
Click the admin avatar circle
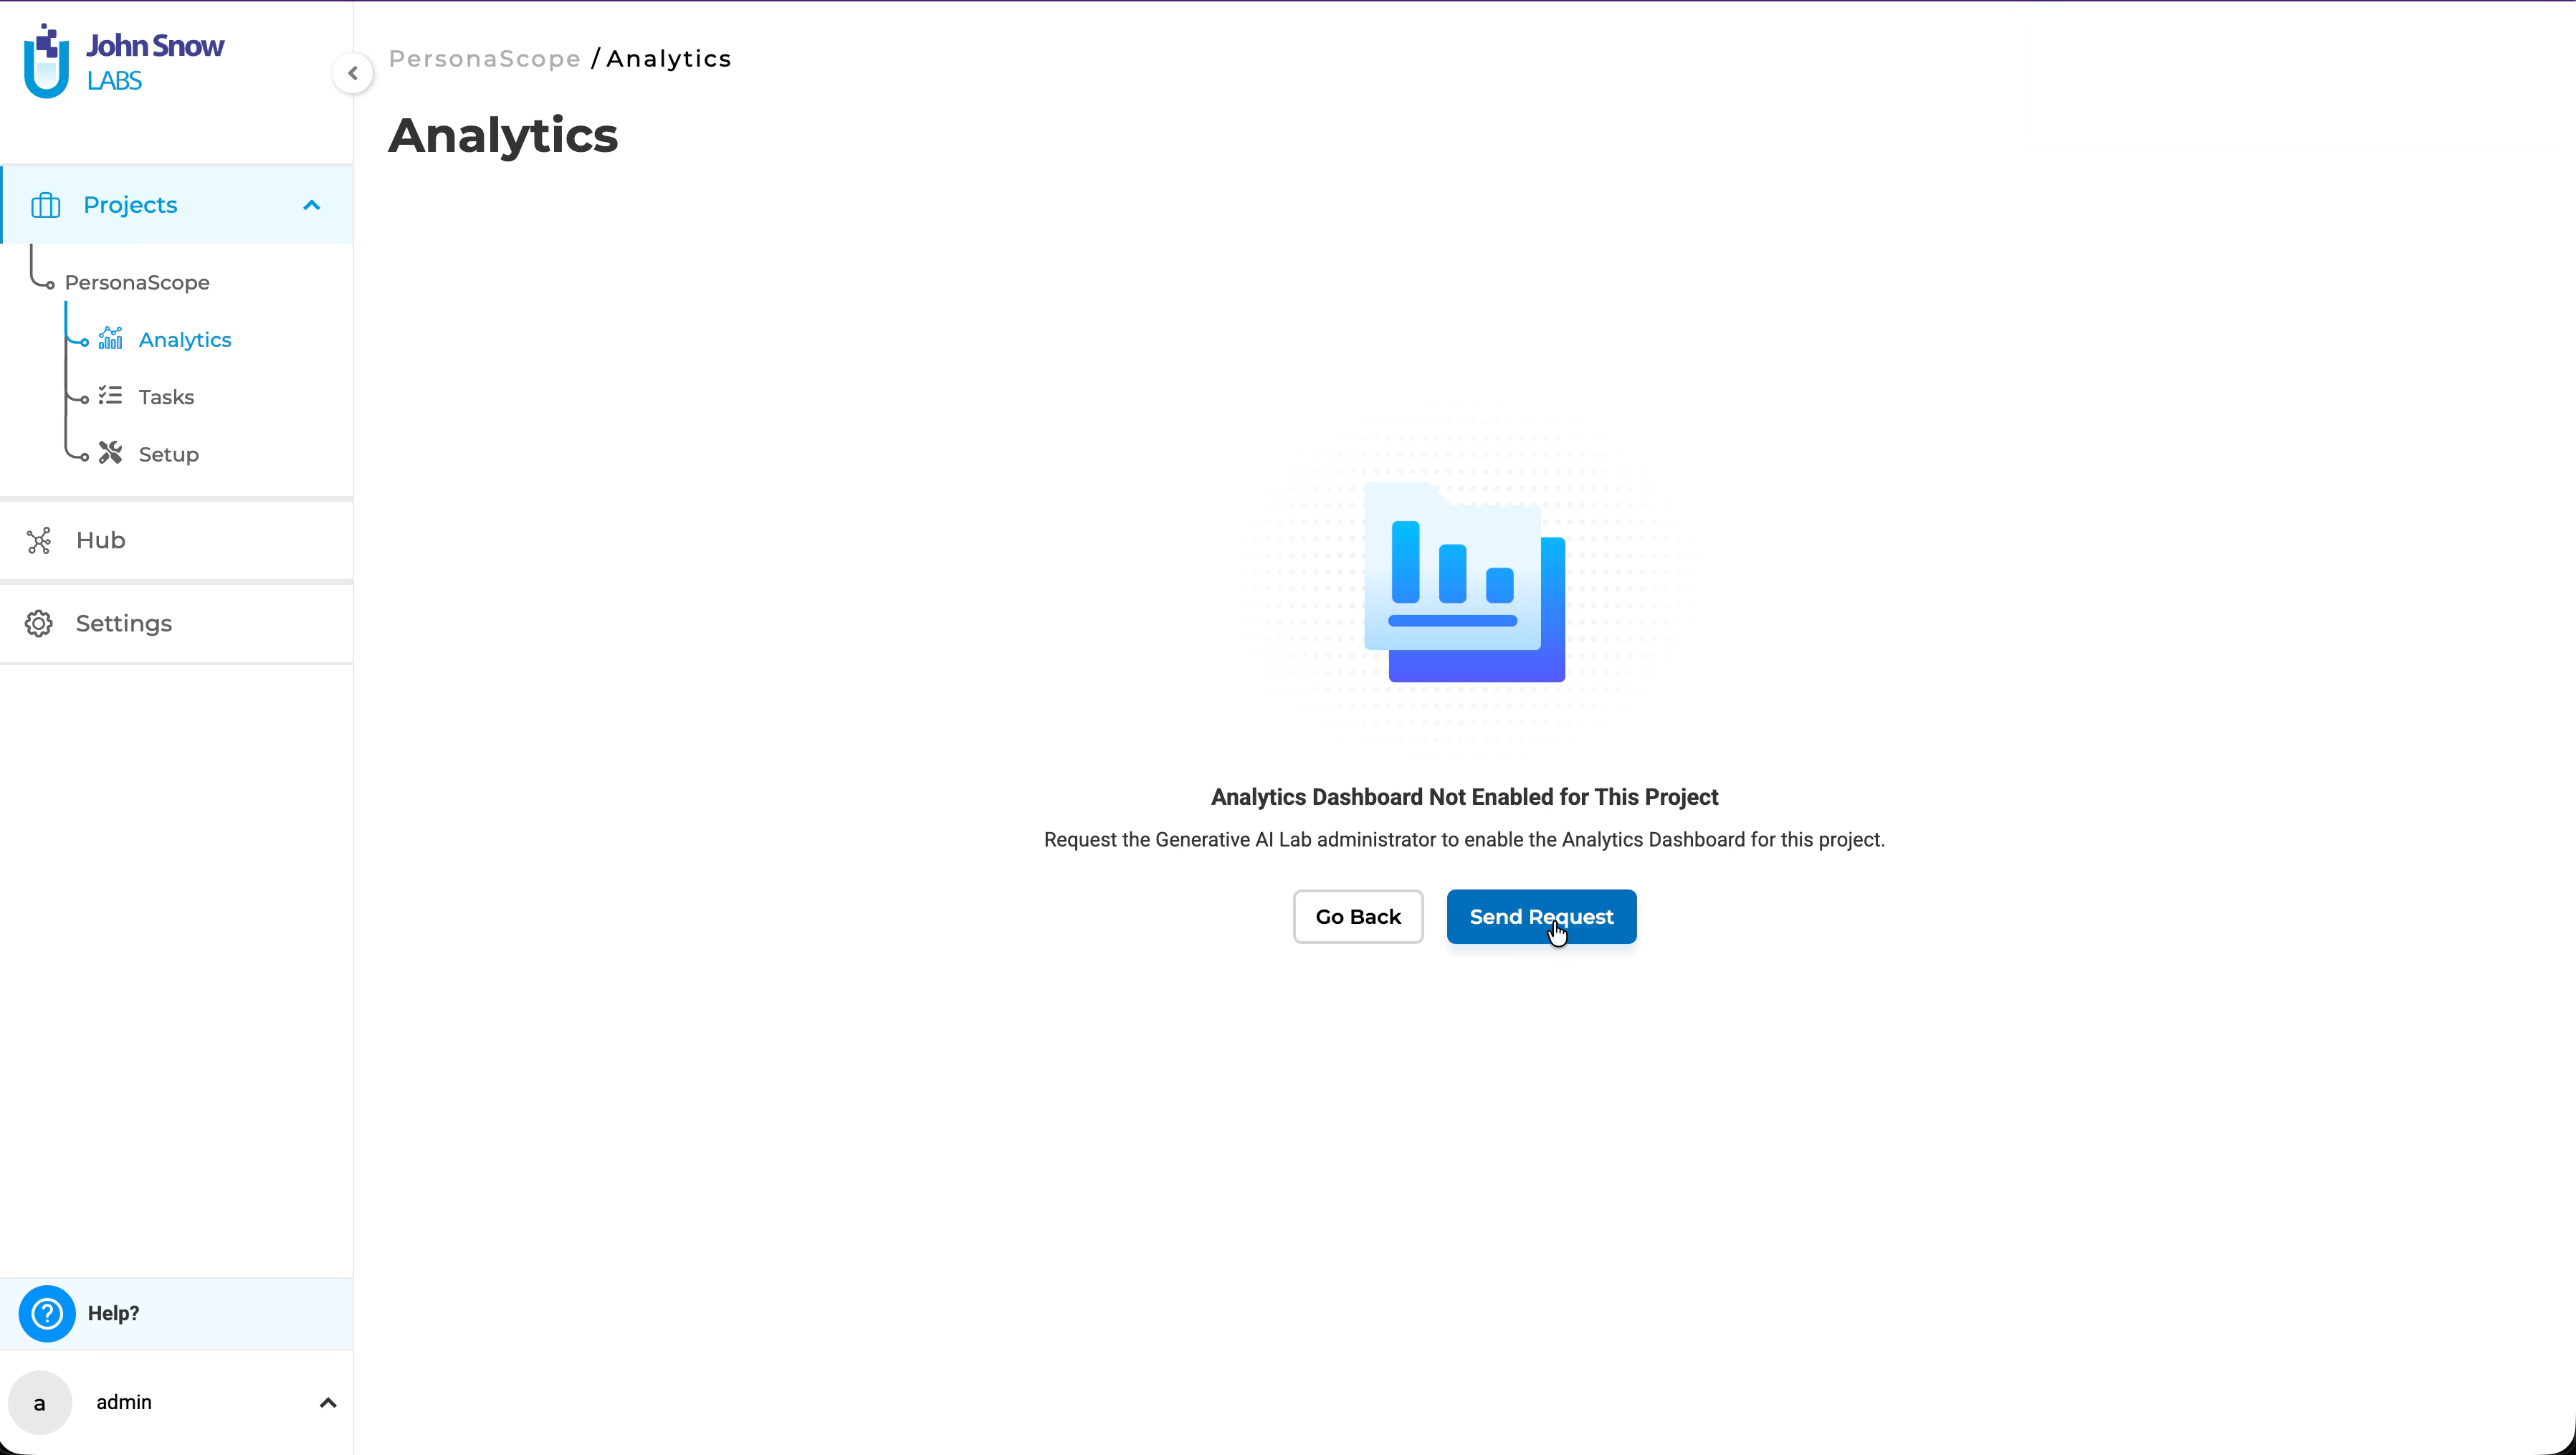[x=40, y=1402]
